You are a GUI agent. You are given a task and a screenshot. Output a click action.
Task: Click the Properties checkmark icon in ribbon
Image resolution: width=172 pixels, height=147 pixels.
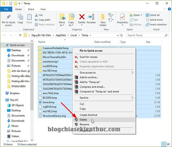tap(122, 17)
